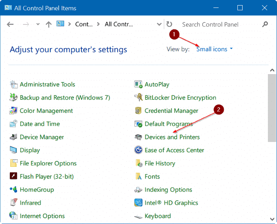This screenshot has height=224, width=277.
Task: Open the Default Programs icon
Action: coord(138,124)
